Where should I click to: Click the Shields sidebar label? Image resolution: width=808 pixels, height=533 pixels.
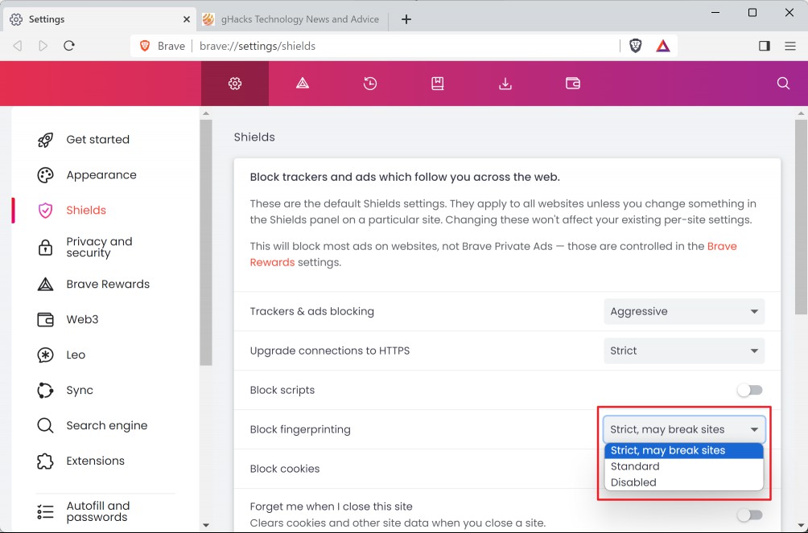pyautogui.click(x=86, y=210)
